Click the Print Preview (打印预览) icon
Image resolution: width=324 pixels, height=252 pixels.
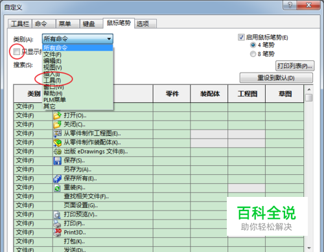[57, 214]
